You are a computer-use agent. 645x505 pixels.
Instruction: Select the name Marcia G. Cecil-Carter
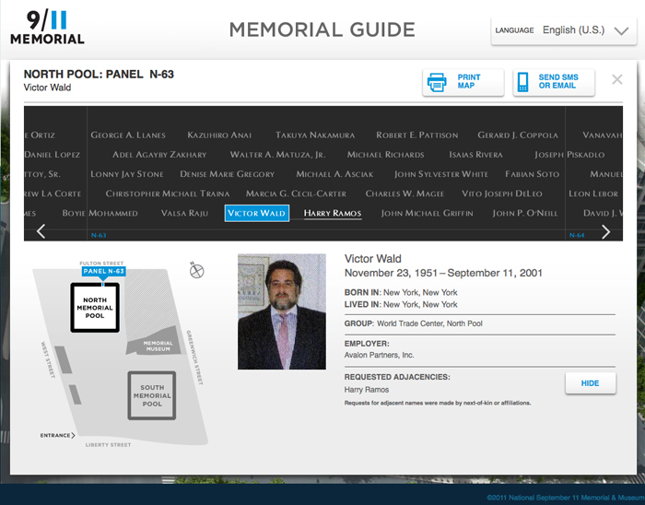296,194
